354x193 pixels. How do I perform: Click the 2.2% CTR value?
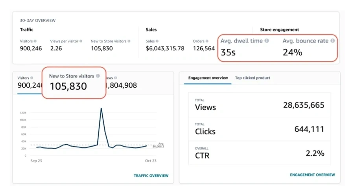click(315, 154)
